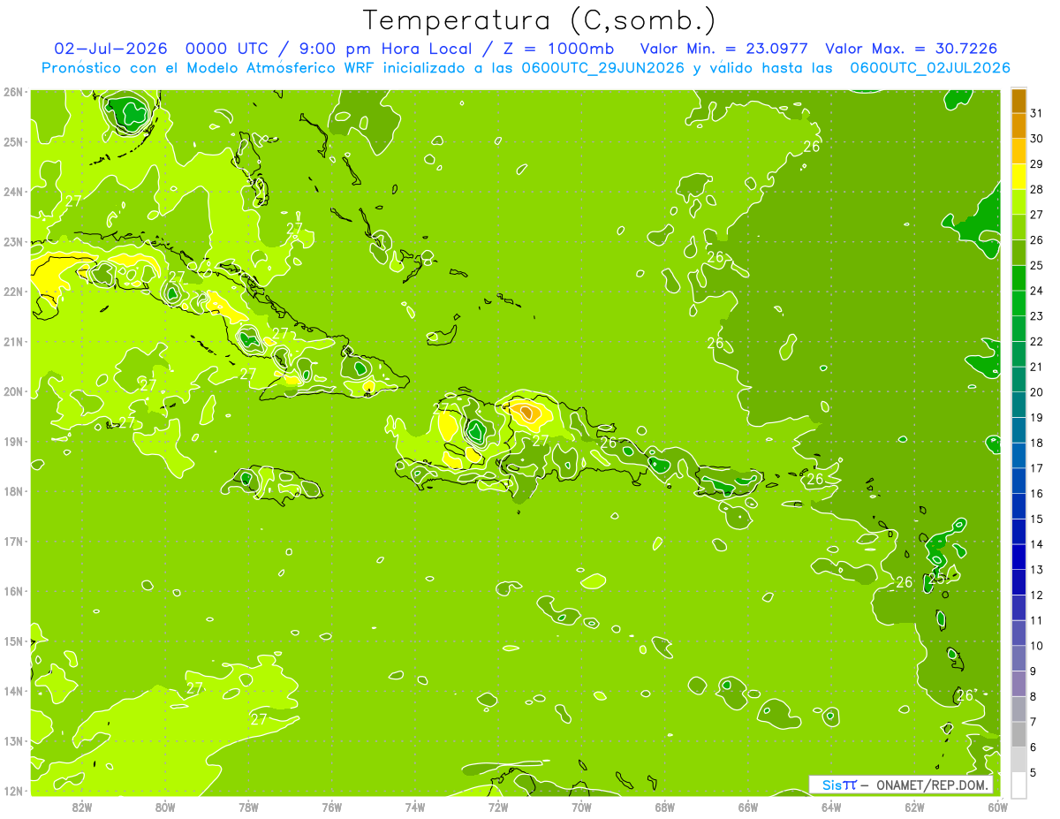Click the title 'Temperatura (C,somb.)'
The width and height of the screenshot is (1060, 819).
tap(540, 20)
